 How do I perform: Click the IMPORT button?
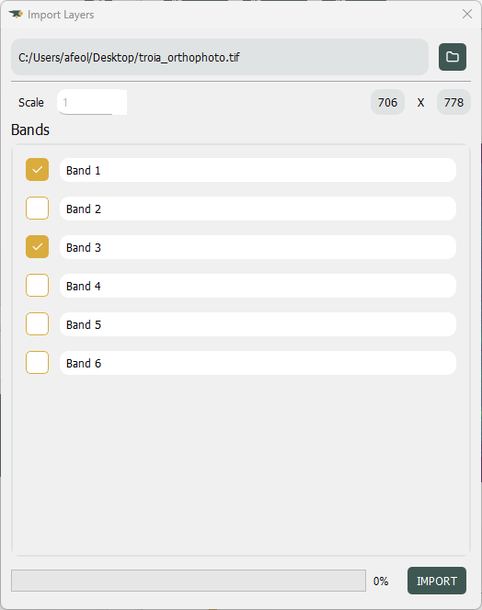tap(436, 581)
